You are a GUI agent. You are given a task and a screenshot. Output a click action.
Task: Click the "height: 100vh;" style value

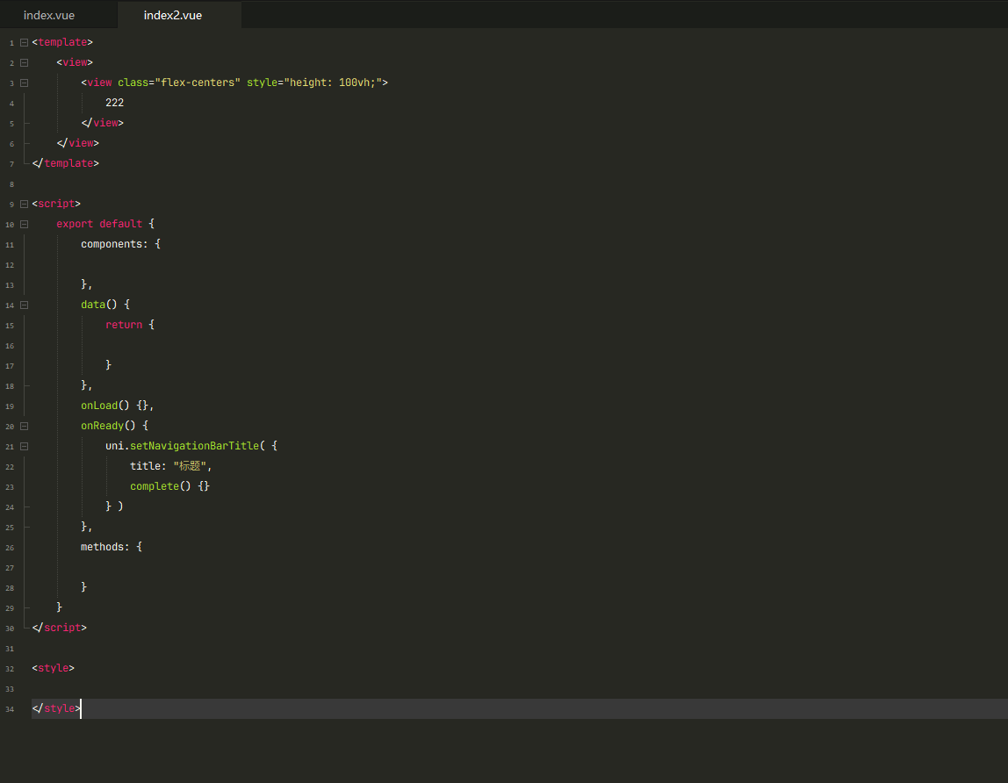[333, 83]
